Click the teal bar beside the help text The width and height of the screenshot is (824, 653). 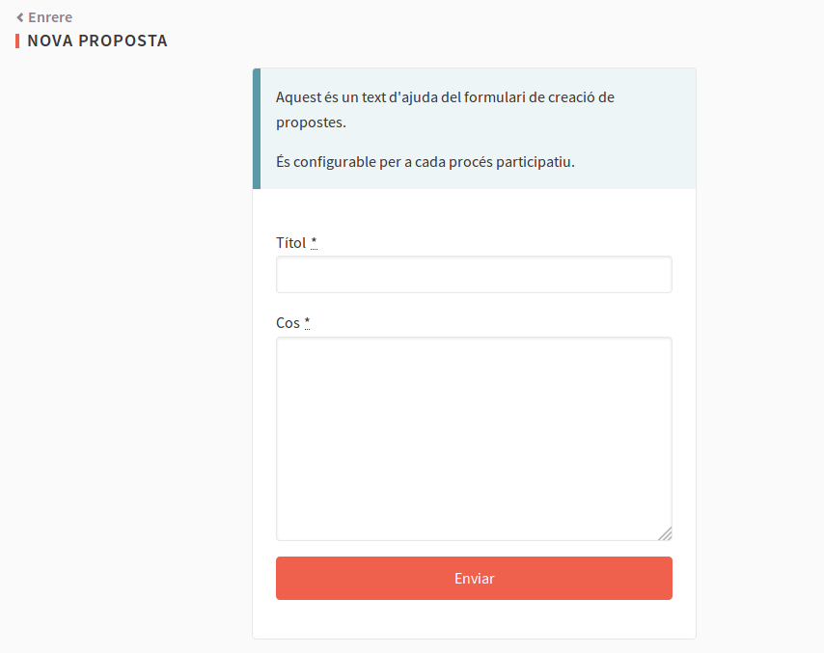pos(257,127)
